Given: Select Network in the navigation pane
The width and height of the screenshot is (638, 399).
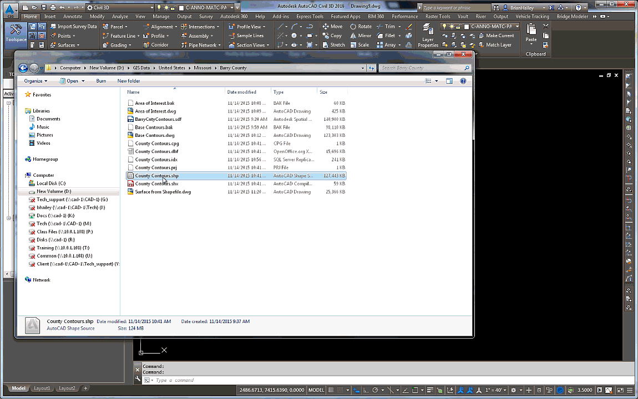Looking at the screenshot, I should [x=42, y=280].
